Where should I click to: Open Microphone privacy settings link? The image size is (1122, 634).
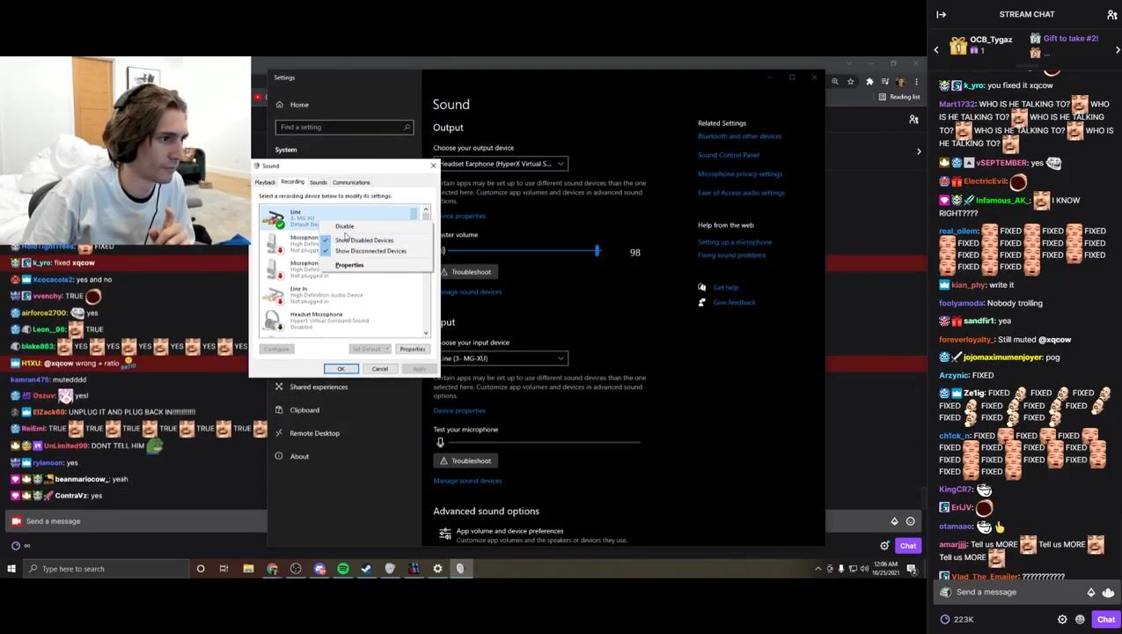click(739, 174)
